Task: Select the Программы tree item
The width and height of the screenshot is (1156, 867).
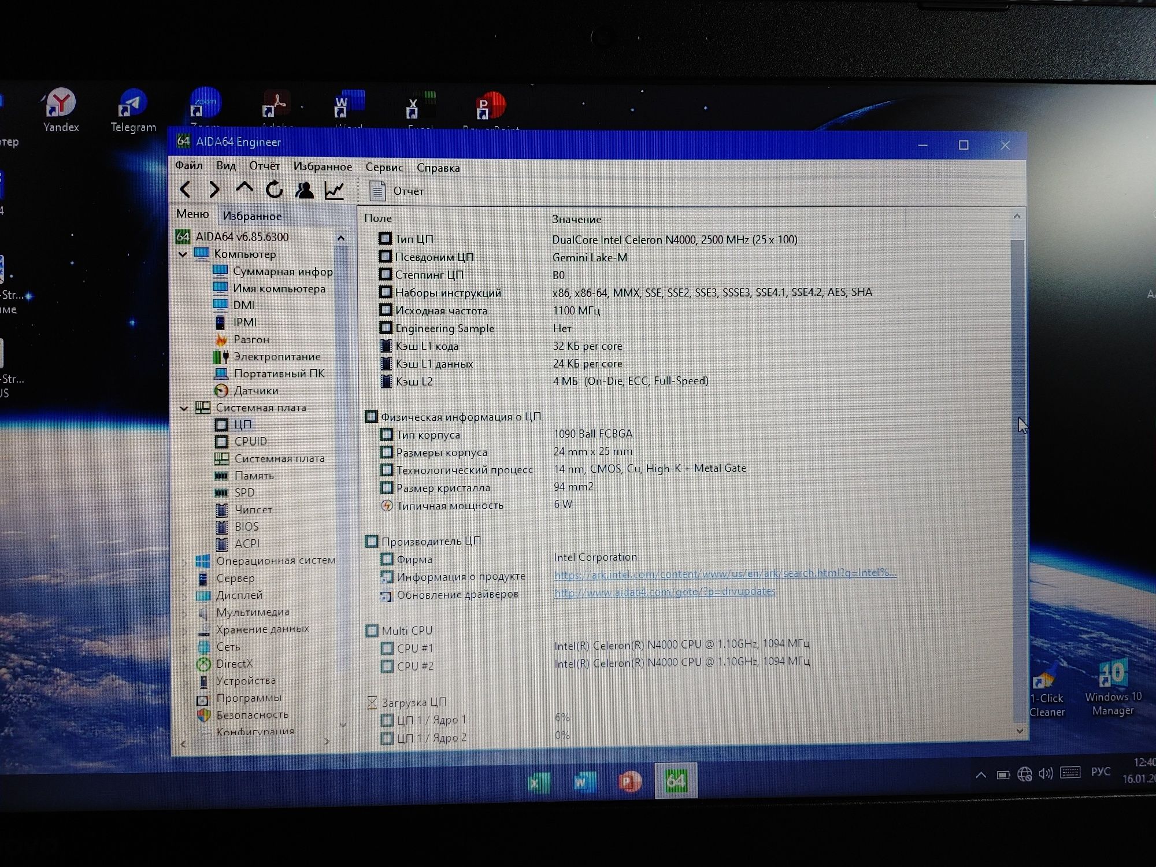Action: [x=239, y=698]
